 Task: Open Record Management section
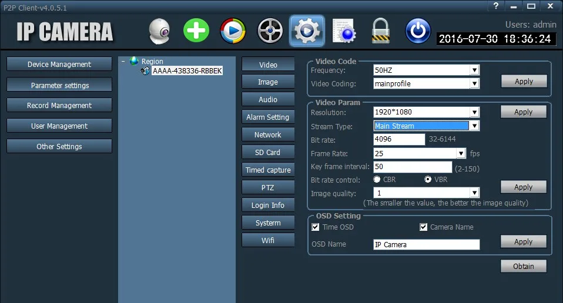click(59, 106)
